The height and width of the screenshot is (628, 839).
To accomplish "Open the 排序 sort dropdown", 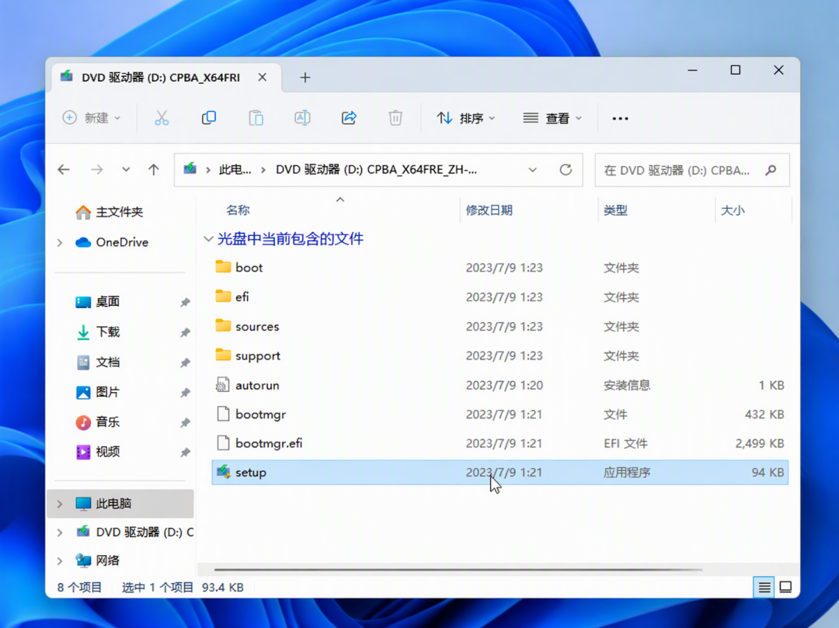I will coord(465,117).
